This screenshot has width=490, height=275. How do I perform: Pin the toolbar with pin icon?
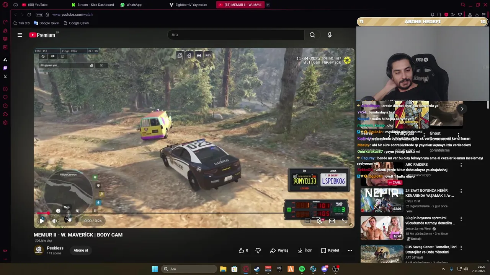point(432,15)
